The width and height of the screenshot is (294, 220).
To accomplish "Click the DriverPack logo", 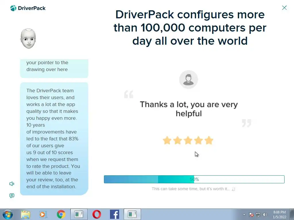I will [28, 8].
